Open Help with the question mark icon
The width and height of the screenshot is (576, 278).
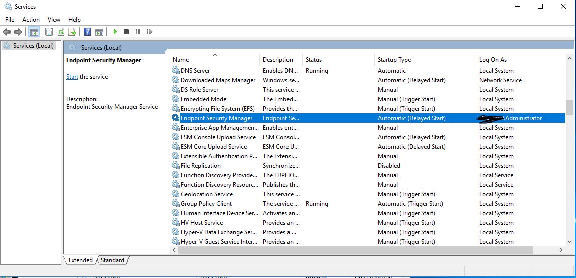pos(87,32)
